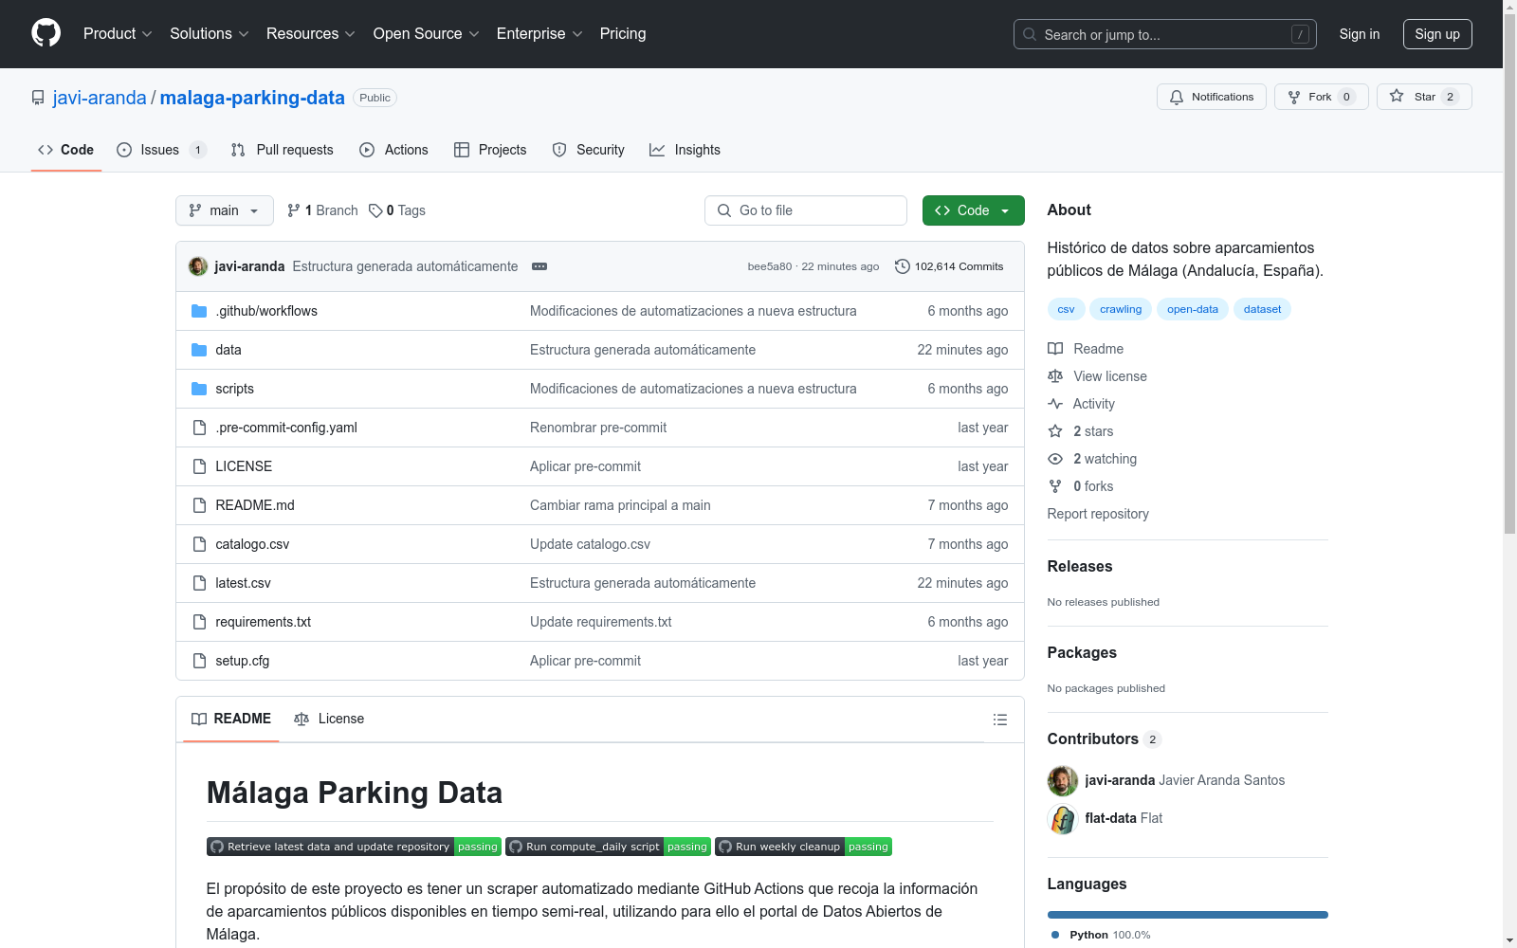This screenshot has height=948, width=1517.
Task: Open the README outline list icon
Action: tap(999, 720)
